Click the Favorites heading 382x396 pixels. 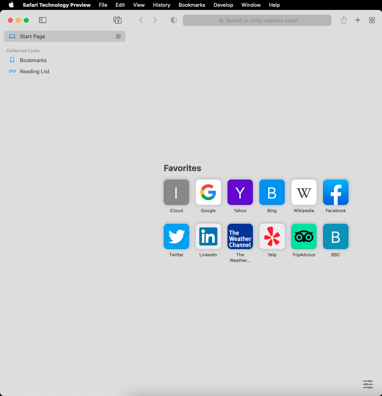click(x=182, y=168)
